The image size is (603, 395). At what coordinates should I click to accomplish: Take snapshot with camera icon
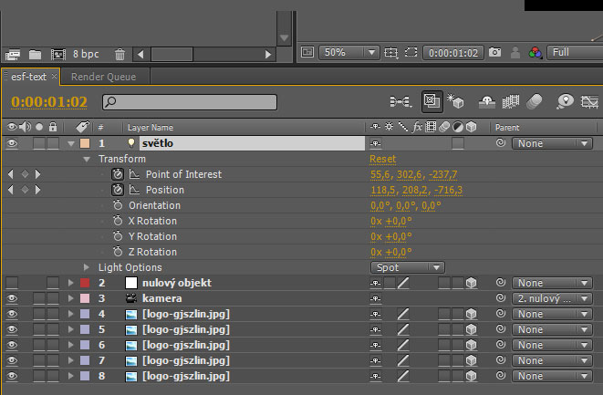click(494, 52)
